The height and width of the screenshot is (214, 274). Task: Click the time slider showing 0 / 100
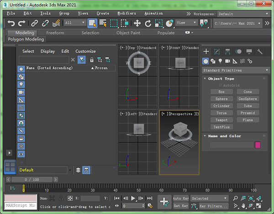[32, 179]
